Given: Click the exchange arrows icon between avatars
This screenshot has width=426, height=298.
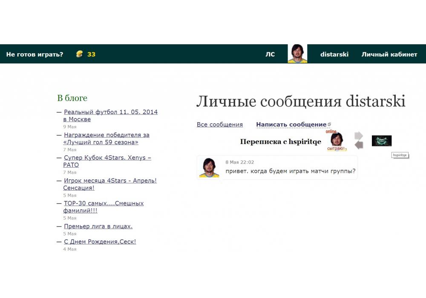Looking at the screenshot, I should (359, 140).
